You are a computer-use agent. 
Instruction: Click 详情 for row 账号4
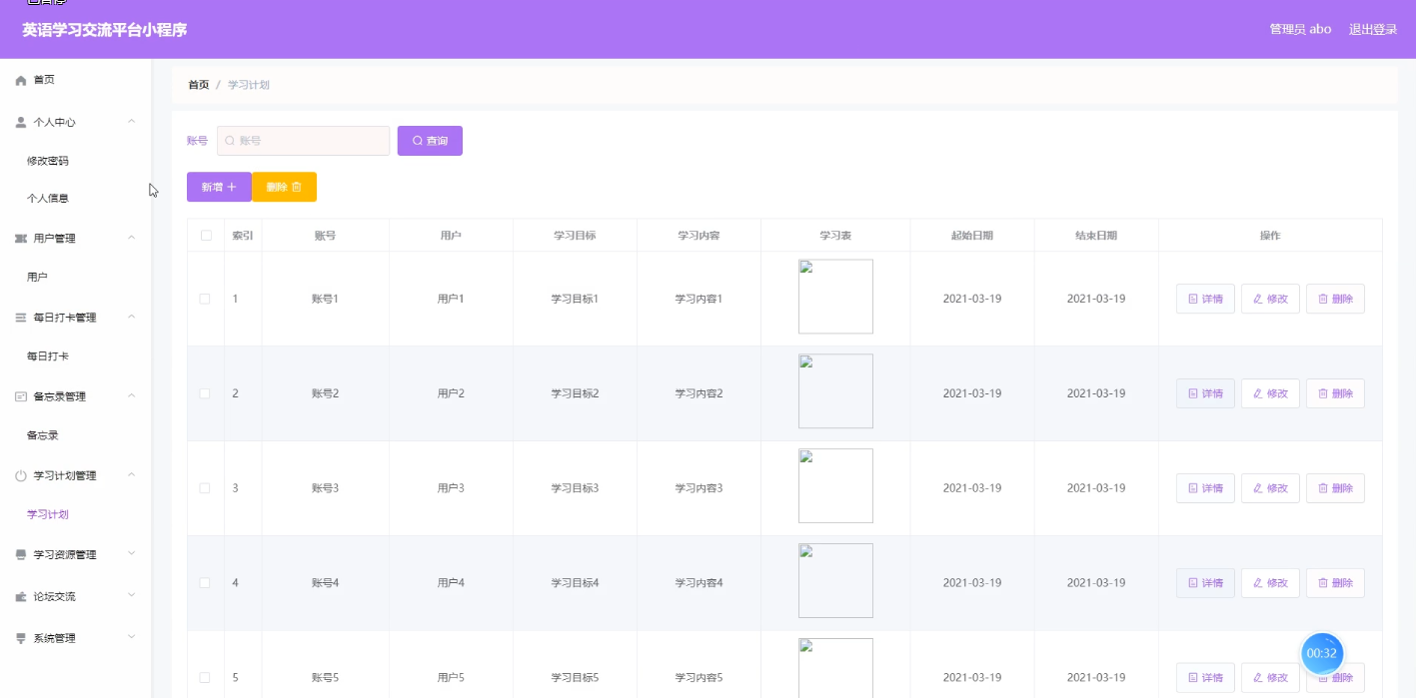pyautogui.click(x=1205, y=583)
